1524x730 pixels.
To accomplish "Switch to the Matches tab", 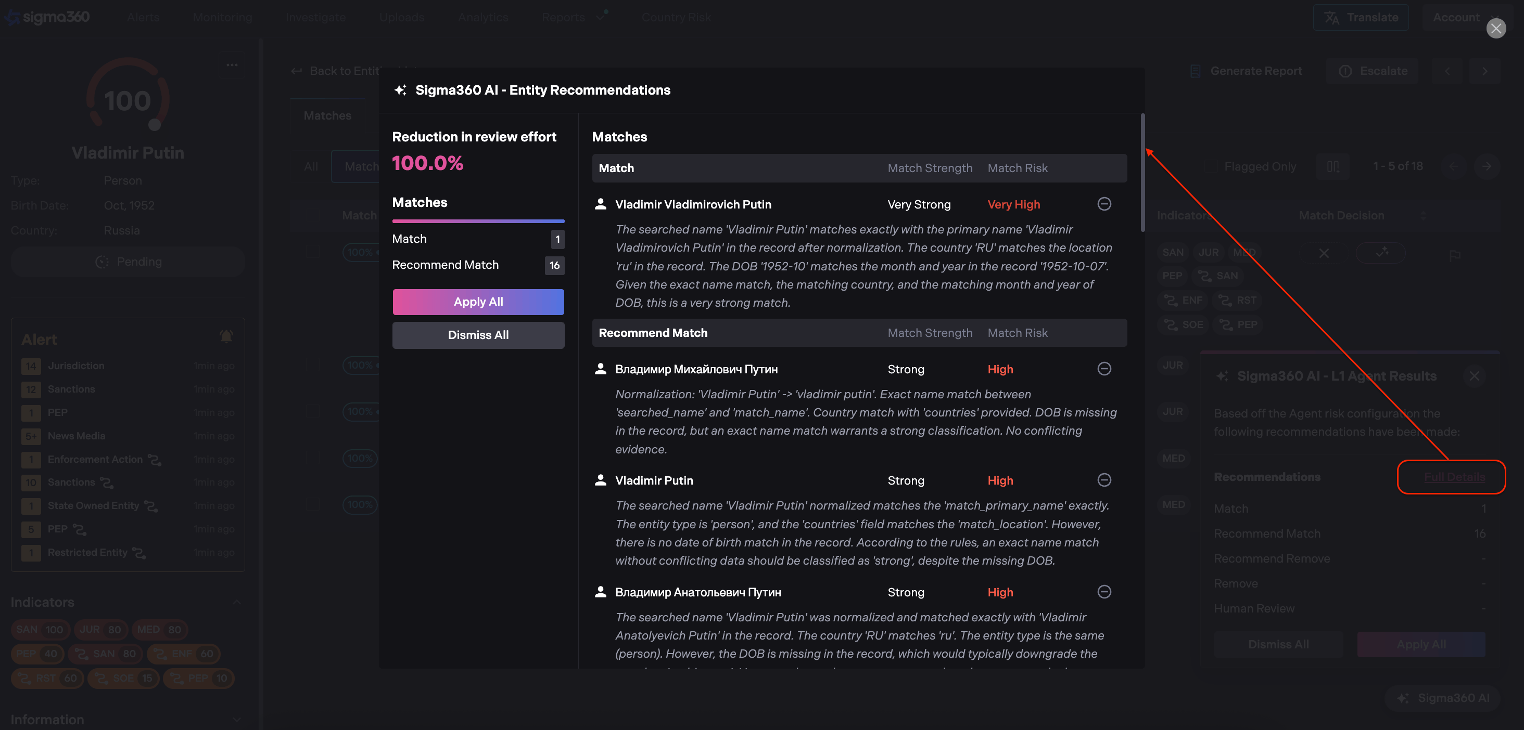I will 327,115.
